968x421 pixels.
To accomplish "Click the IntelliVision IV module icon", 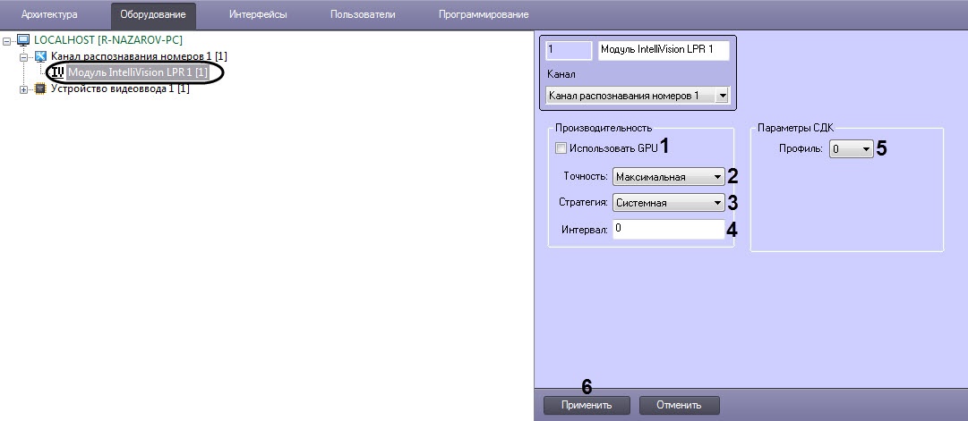I will 58,72.
